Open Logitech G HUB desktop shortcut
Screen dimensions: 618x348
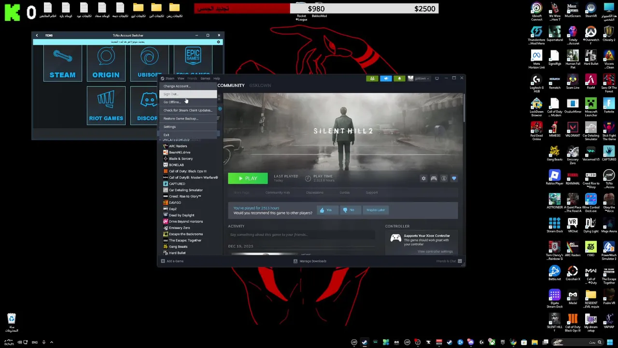(x=536, y=83)
